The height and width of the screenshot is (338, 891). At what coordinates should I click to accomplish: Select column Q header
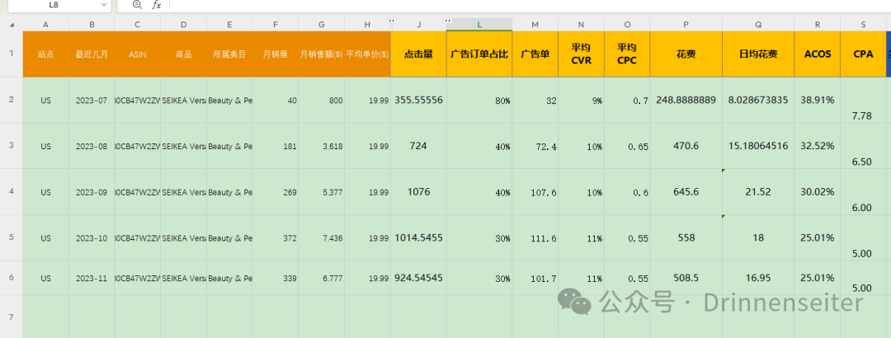[x=759, y=25]
